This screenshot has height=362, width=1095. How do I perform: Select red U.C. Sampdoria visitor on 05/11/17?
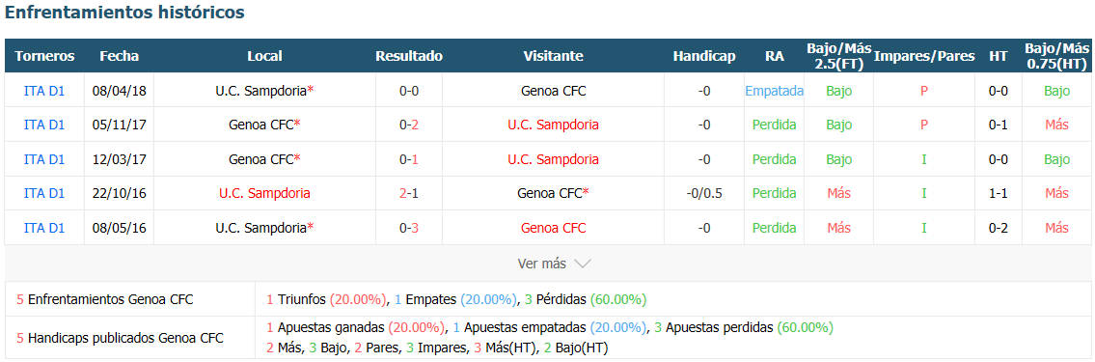(553, 125)
